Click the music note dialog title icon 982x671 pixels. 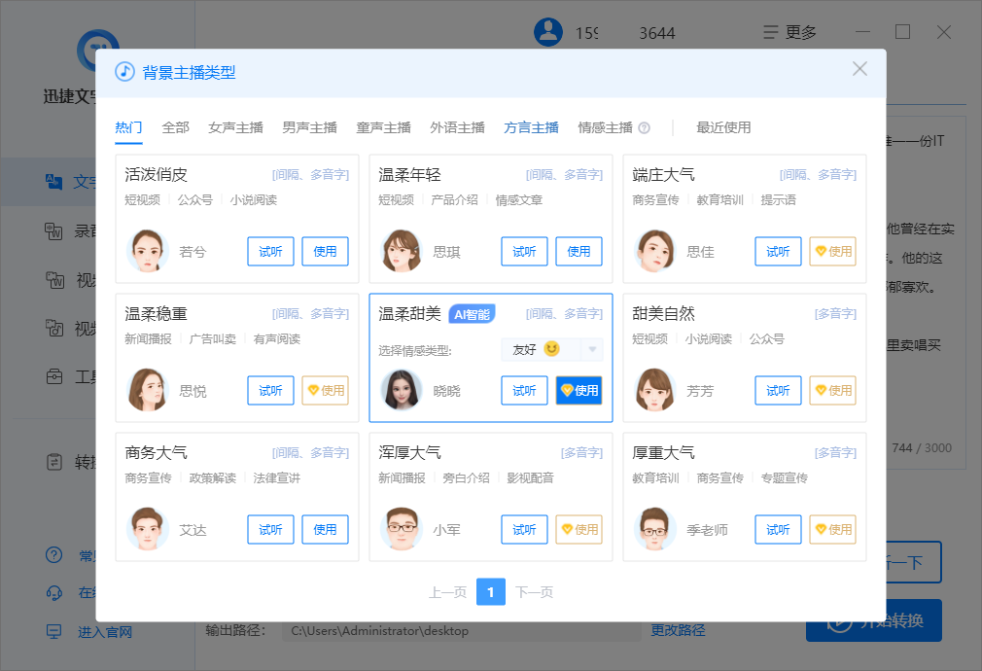coord(124,72)
